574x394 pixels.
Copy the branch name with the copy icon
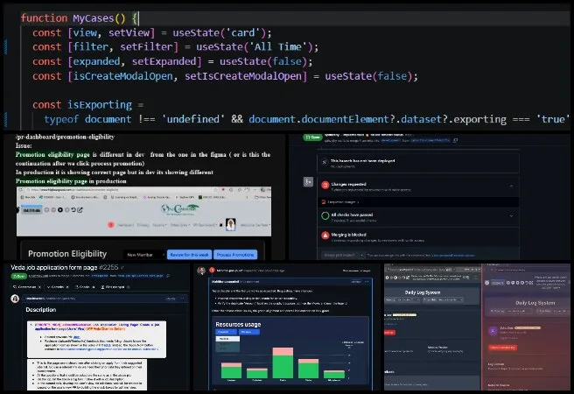(x=455, y=140)
